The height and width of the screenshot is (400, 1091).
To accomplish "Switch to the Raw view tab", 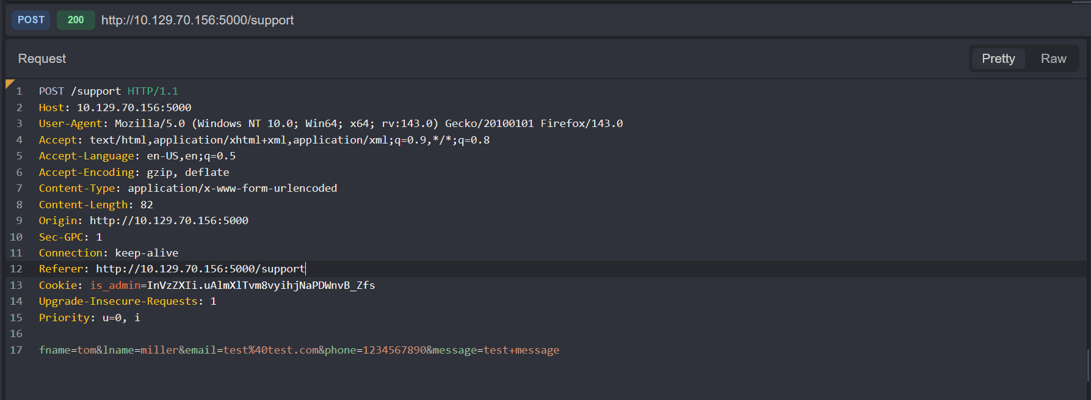I will (x=1053, y=59).
